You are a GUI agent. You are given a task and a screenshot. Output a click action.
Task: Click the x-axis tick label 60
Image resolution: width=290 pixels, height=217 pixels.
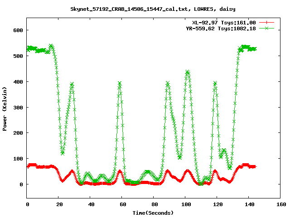123,204
